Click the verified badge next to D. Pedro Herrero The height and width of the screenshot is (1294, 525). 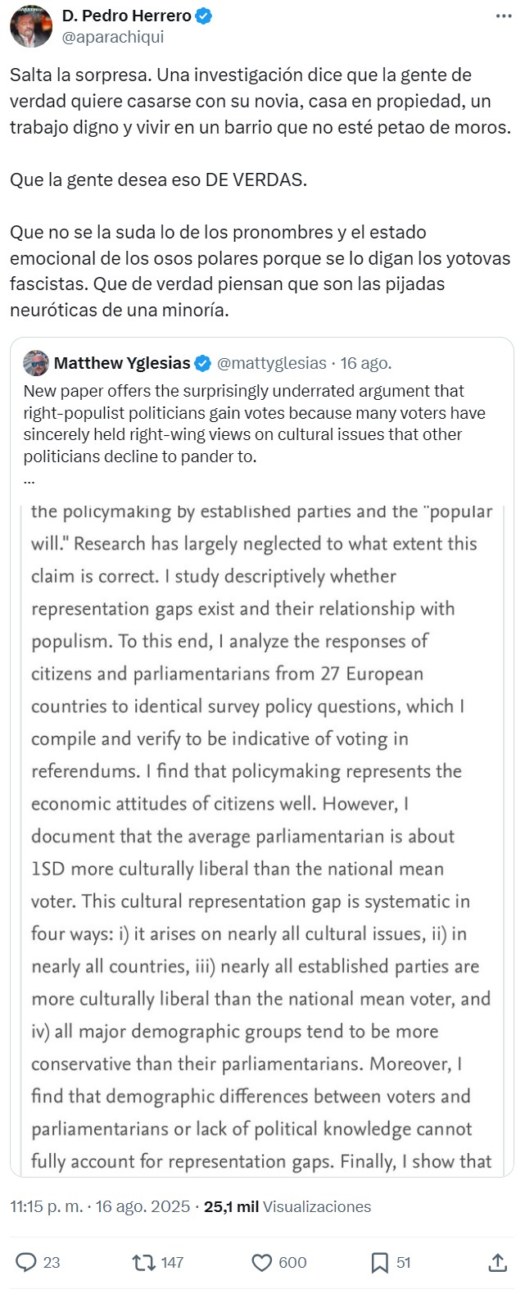tap(204, 16)
